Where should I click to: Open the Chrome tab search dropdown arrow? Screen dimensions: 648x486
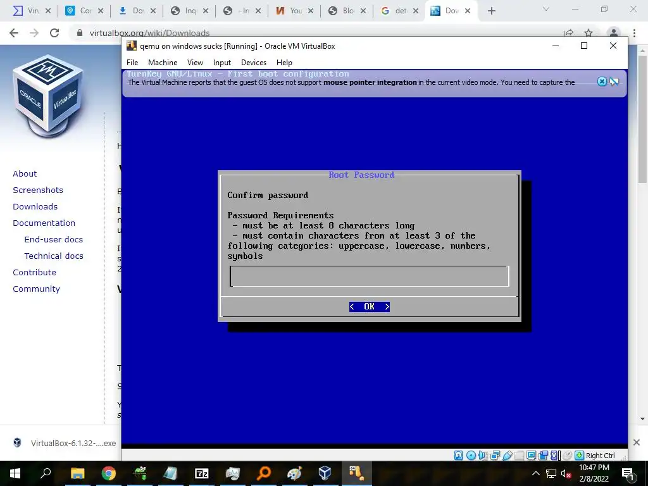[546, 9]
